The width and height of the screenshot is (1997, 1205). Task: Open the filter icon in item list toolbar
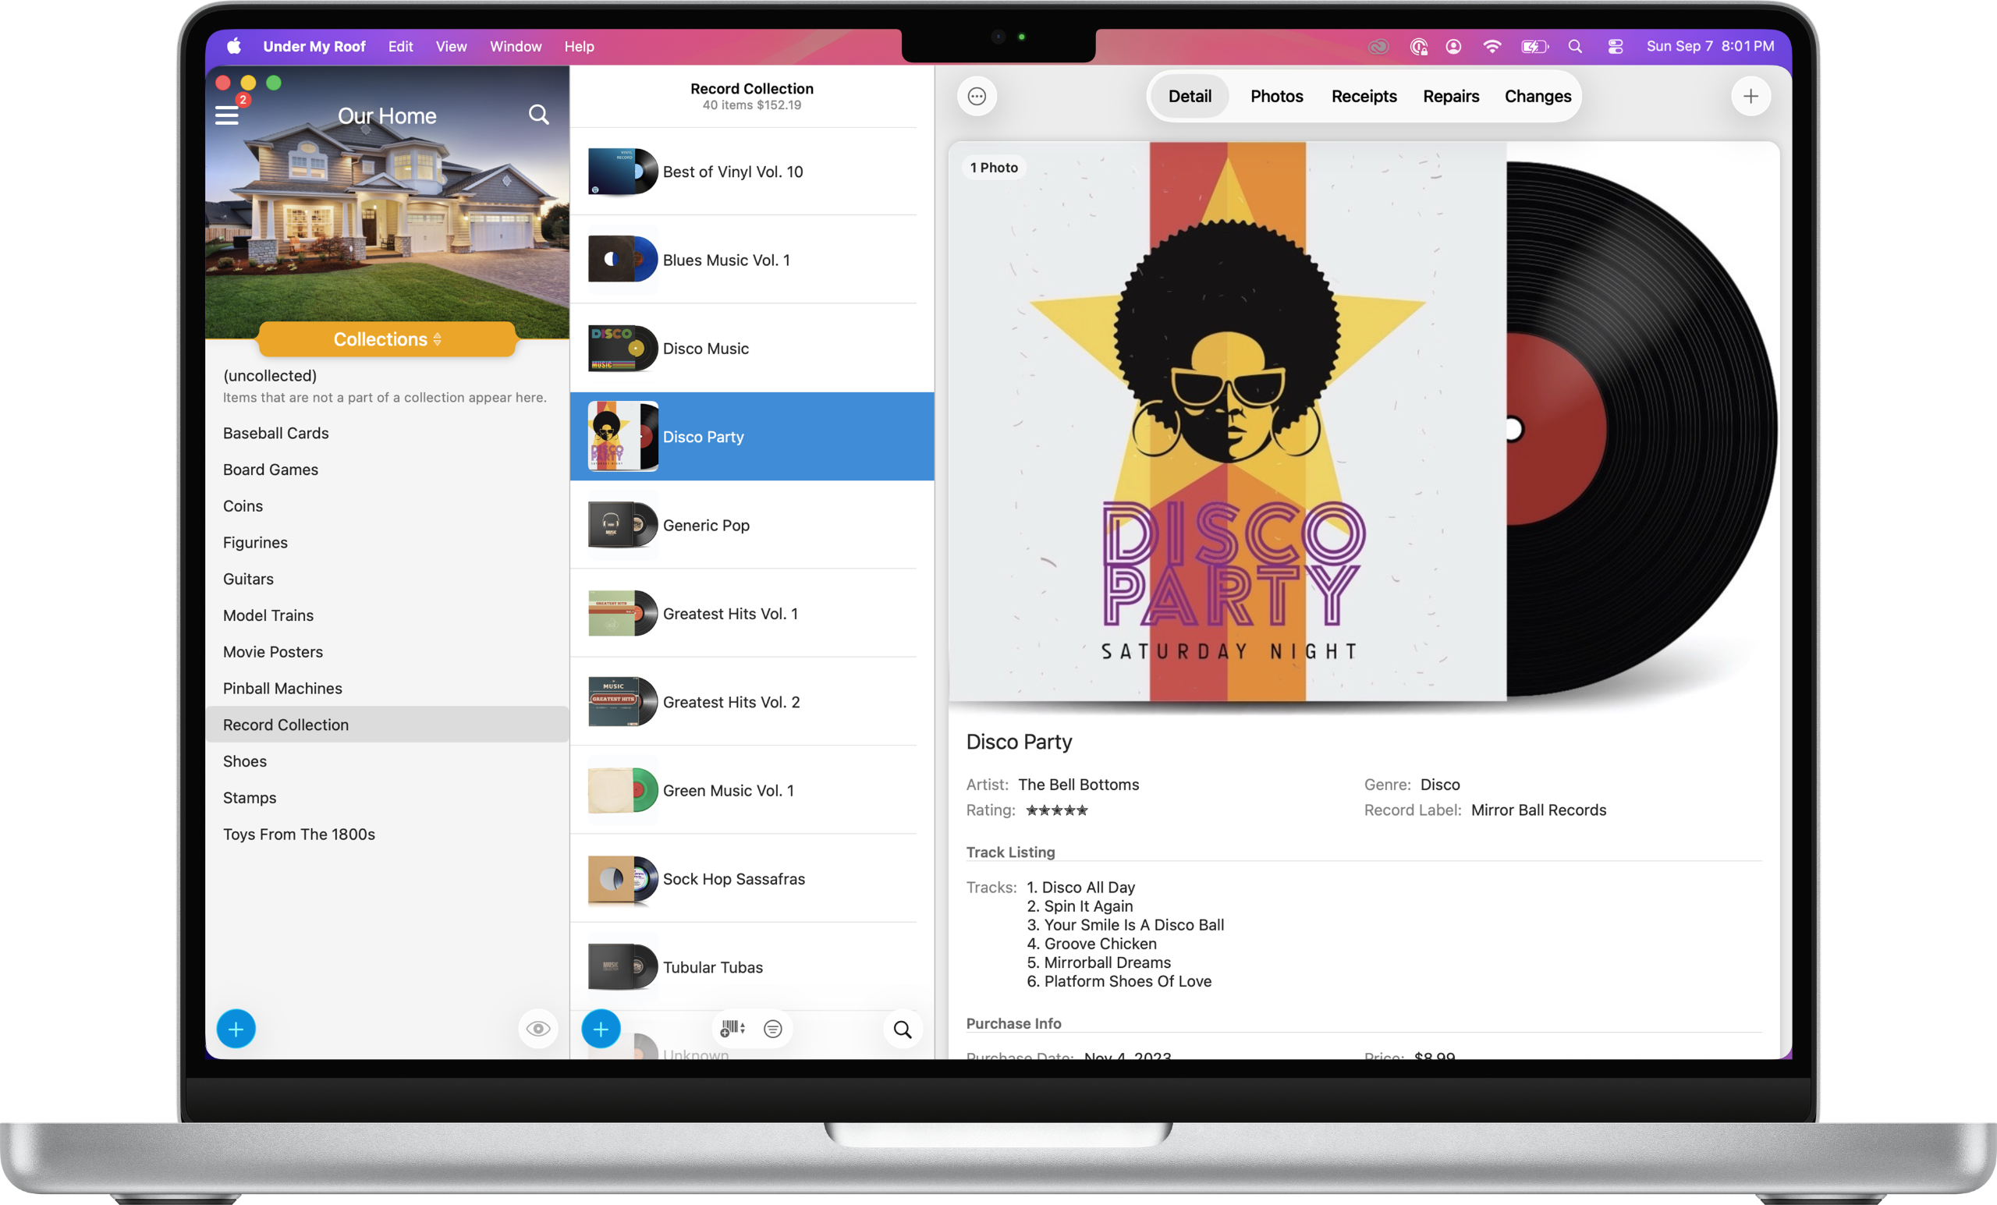coord(773,1028)
